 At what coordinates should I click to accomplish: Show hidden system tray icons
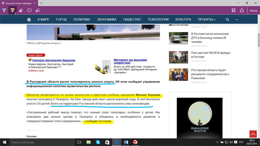coord(217,142)
